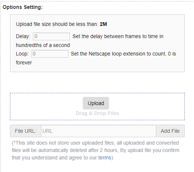
Task: Click the URL text field
Action: point(99,131)
